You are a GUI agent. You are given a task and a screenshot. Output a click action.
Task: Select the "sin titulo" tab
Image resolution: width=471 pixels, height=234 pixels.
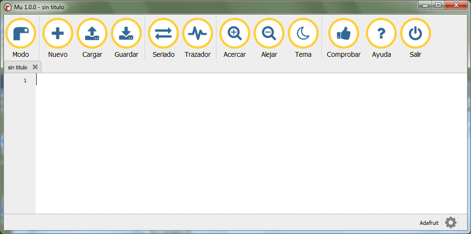(x=18, y=67)
